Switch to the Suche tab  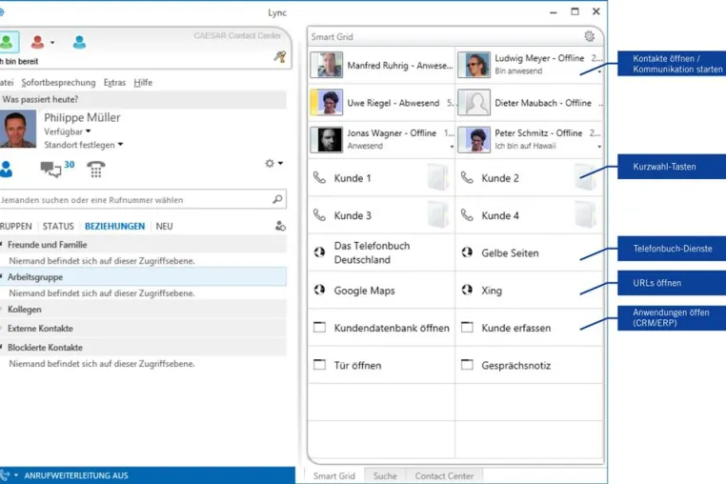[385, 475]
